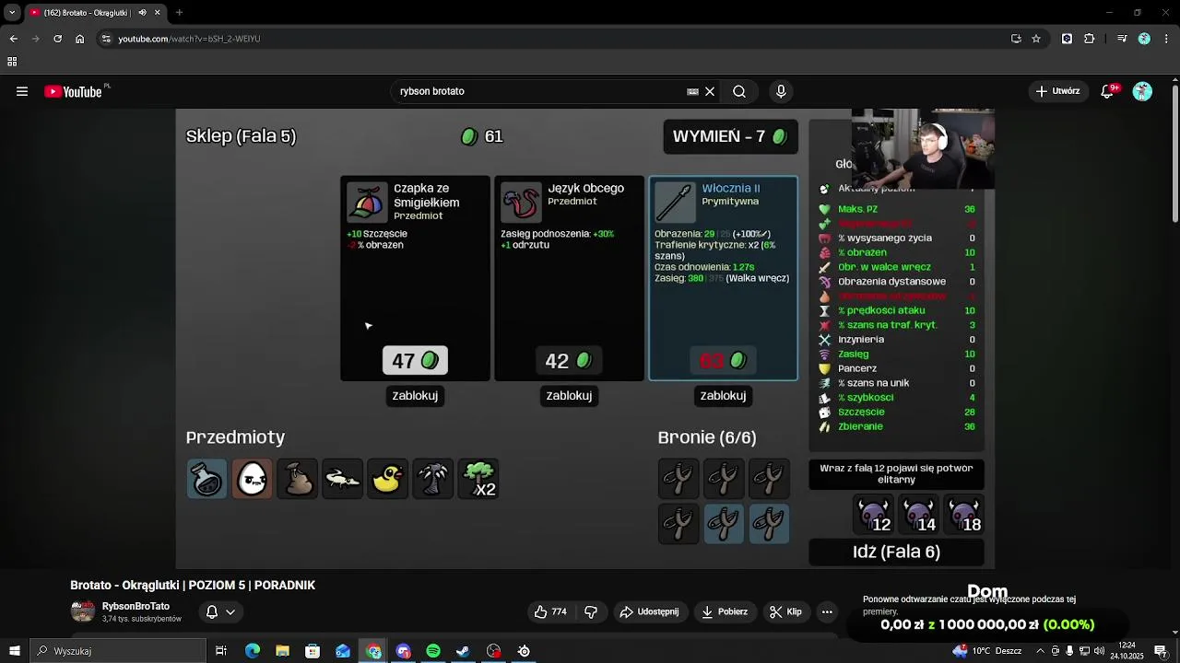The height and width of the screenshot is (663, 1180).
Task: Click the Włócznia II price 63
Action: click(723, 361)
